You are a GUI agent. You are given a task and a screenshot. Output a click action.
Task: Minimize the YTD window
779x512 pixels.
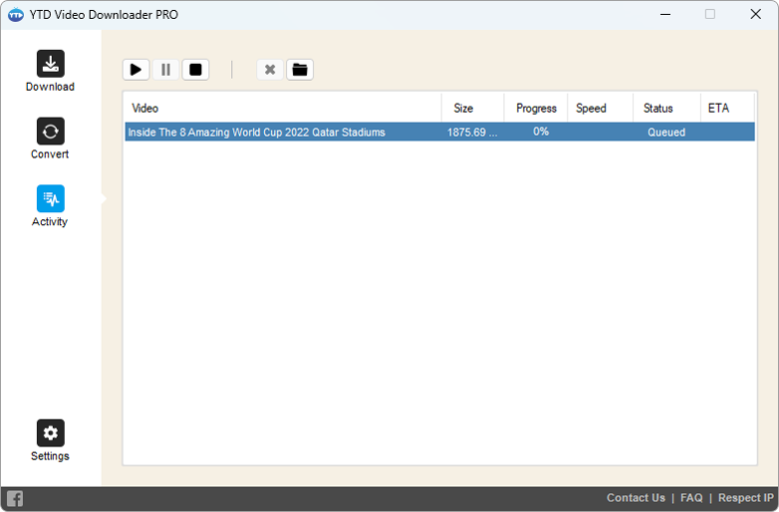pos(665,14)
